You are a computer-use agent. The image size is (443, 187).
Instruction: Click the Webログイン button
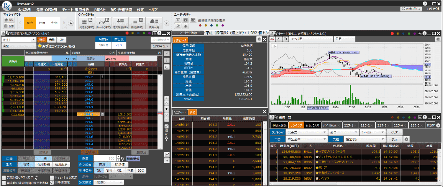point(411,9)
